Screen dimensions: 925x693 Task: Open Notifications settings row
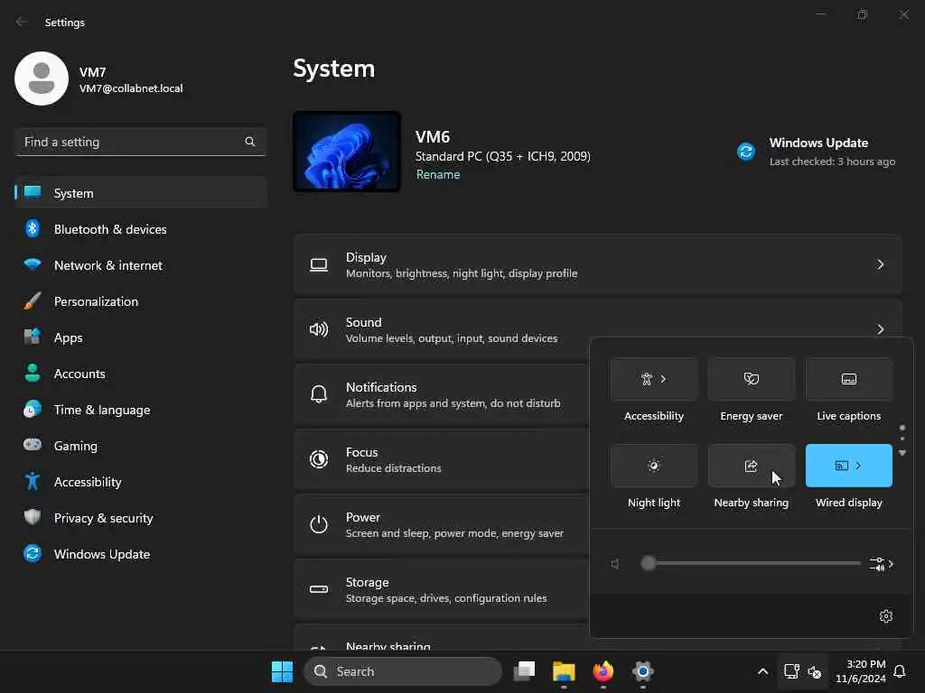[x=441, y=394]
